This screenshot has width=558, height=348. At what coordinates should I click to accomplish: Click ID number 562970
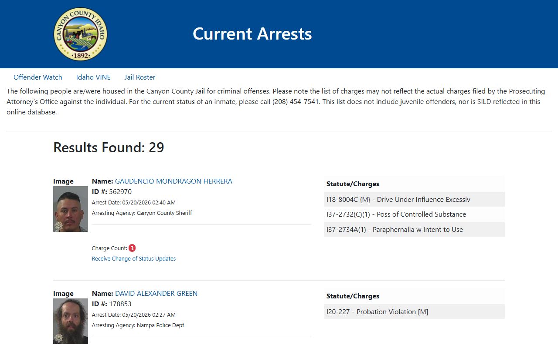click(120, 192)
